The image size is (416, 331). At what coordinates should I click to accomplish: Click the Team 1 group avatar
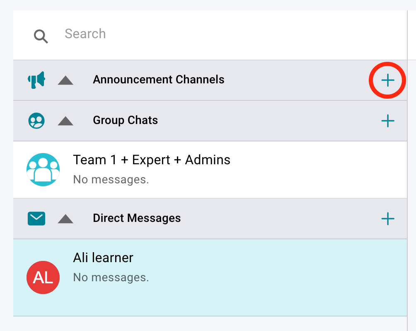(43, 169)
